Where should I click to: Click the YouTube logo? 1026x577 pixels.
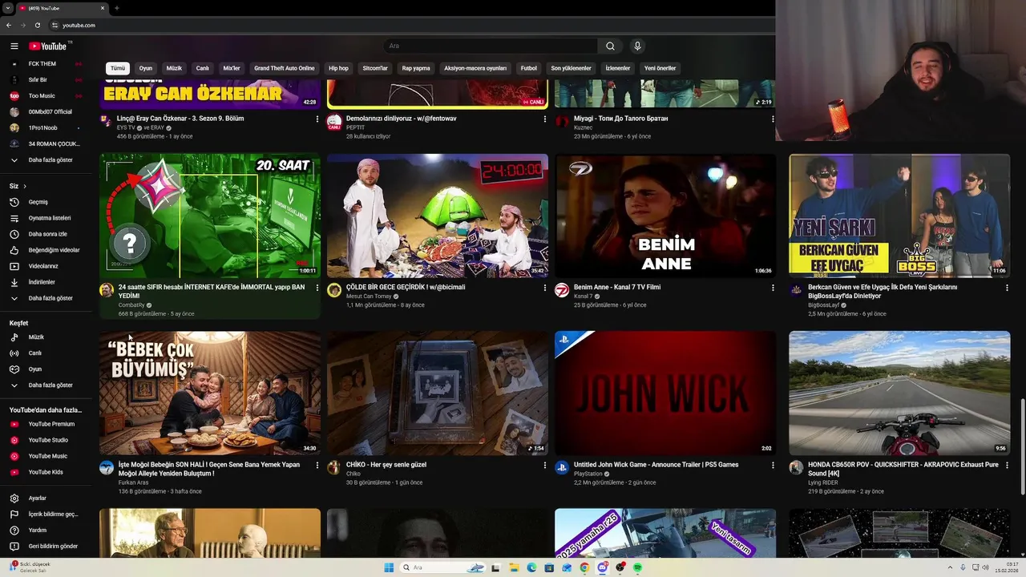tap(48, 46)
